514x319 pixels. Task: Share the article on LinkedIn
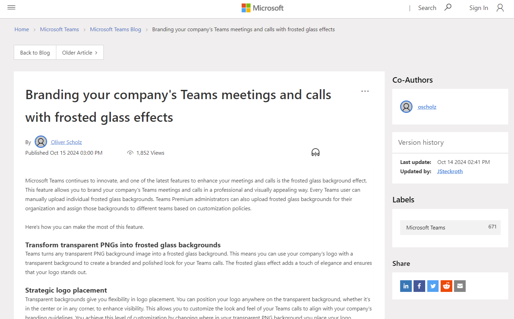click(x=406, y=286)
